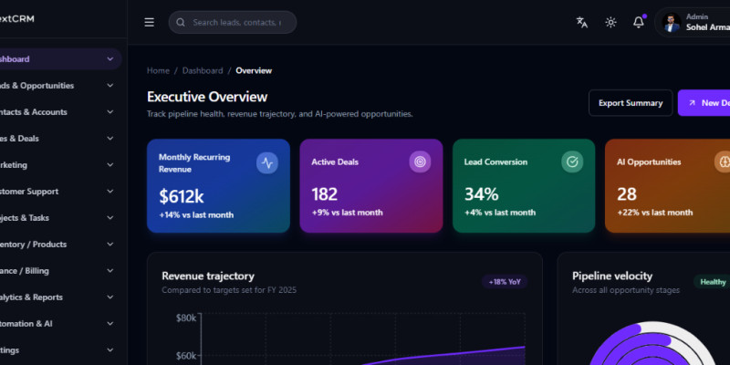Click the Home breadcrumb link
The image size is (730, 365).
click(x=158, y=70)
